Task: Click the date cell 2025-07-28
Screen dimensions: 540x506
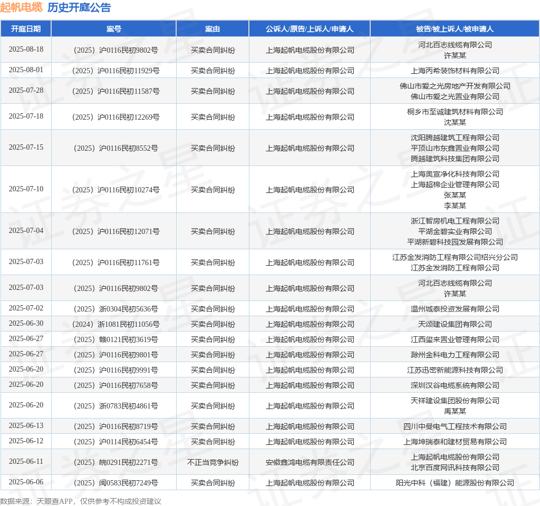Action: 26,90
